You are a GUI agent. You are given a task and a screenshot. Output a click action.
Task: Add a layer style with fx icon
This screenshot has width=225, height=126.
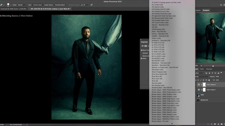212,124
